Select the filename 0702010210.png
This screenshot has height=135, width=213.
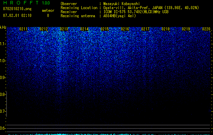[x=17, y=9]
